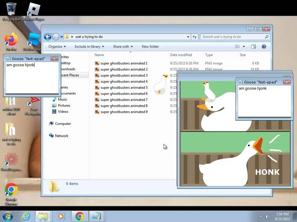Select file super ghostbusters animated 8
This screenshot has height=222, width=297.
click(x=124, y=106)
